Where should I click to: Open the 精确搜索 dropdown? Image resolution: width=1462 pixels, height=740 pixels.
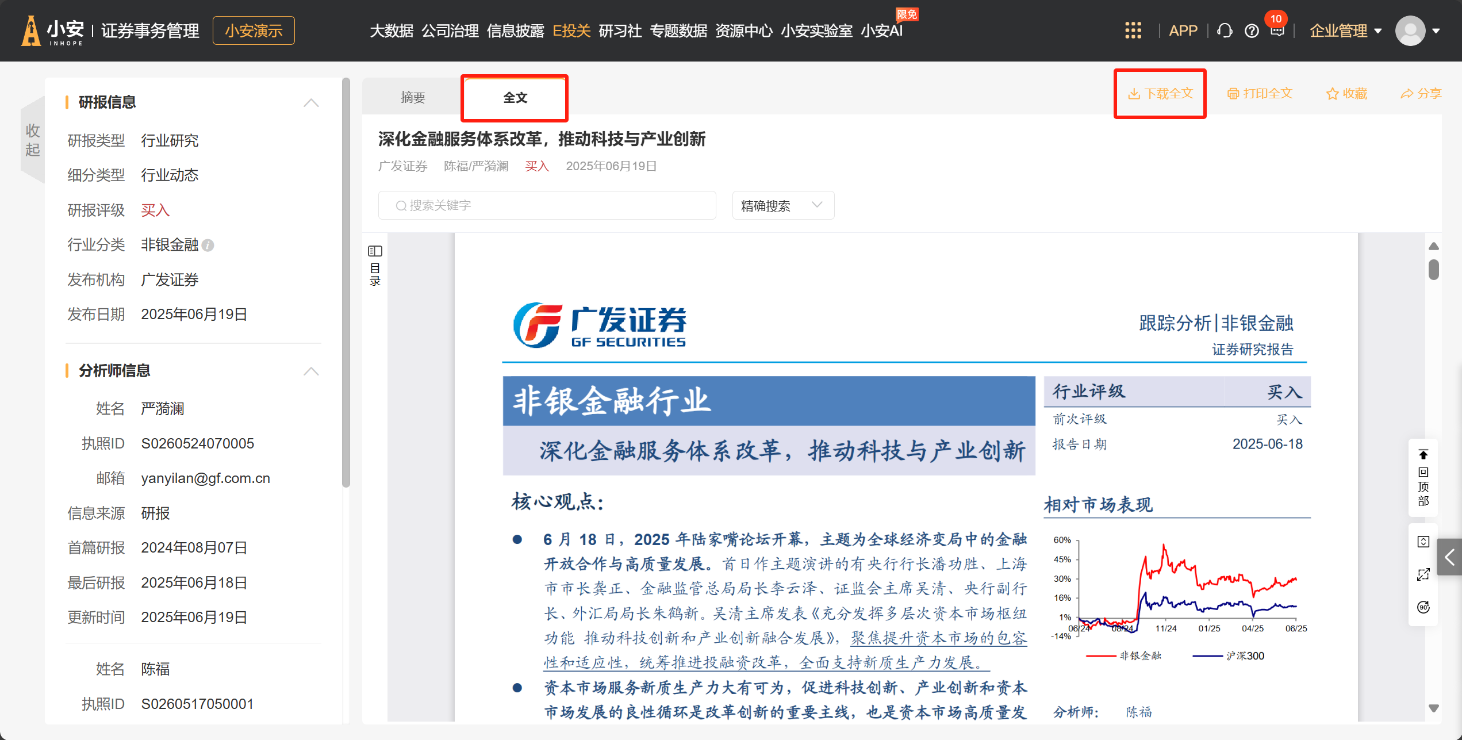[x=783, y=205]
